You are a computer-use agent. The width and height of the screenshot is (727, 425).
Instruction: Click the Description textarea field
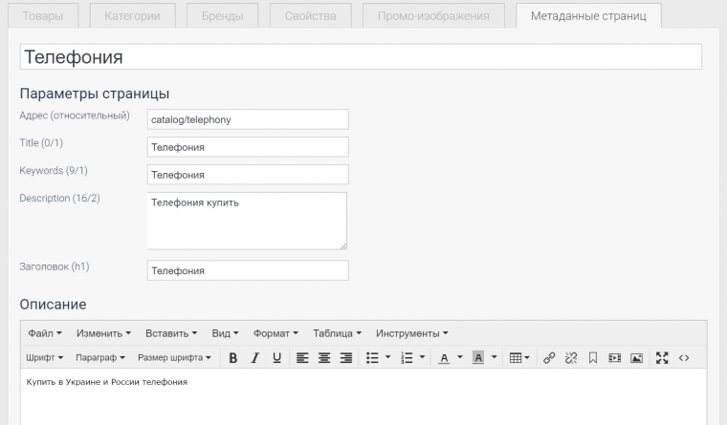pyautogui.click(x=247, y=221)
